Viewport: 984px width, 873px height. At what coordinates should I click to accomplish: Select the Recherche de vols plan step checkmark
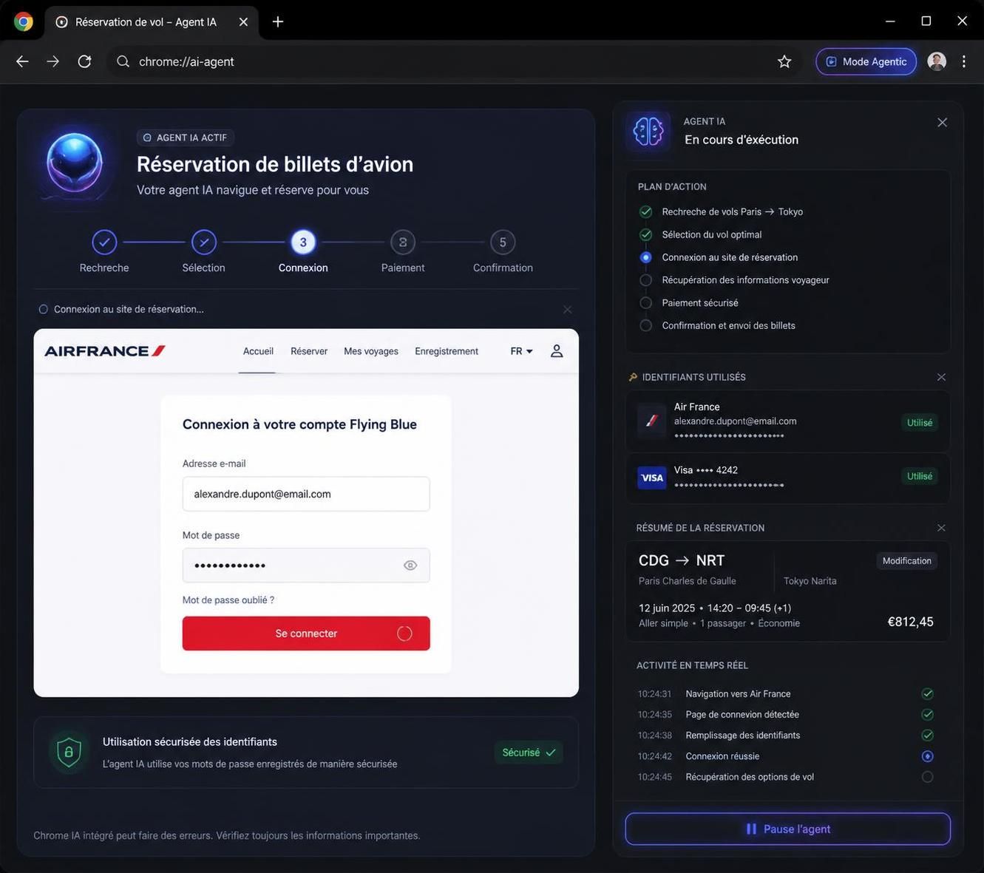tap(645, 212)
